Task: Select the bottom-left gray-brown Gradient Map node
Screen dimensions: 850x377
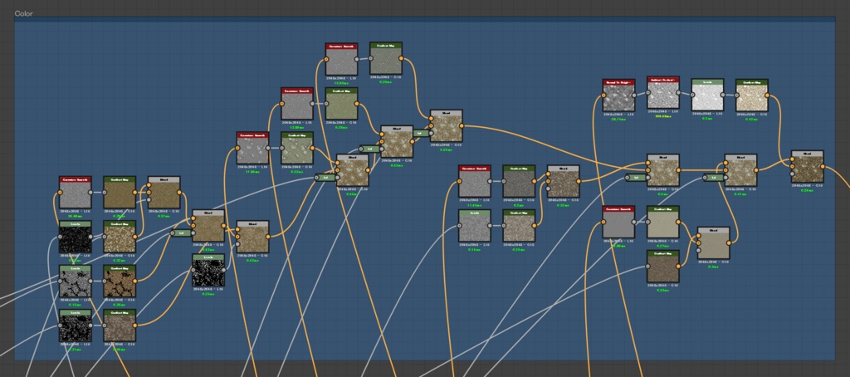Action: 120,326
